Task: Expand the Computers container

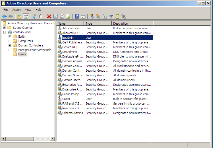Action: tap(10, 41)
